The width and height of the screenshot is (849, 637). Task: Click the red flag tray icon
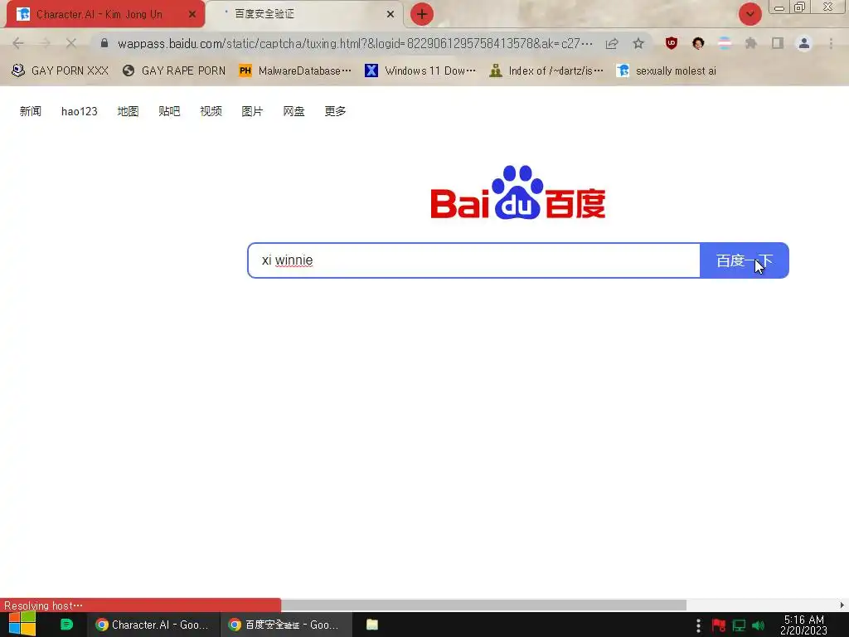719,625
